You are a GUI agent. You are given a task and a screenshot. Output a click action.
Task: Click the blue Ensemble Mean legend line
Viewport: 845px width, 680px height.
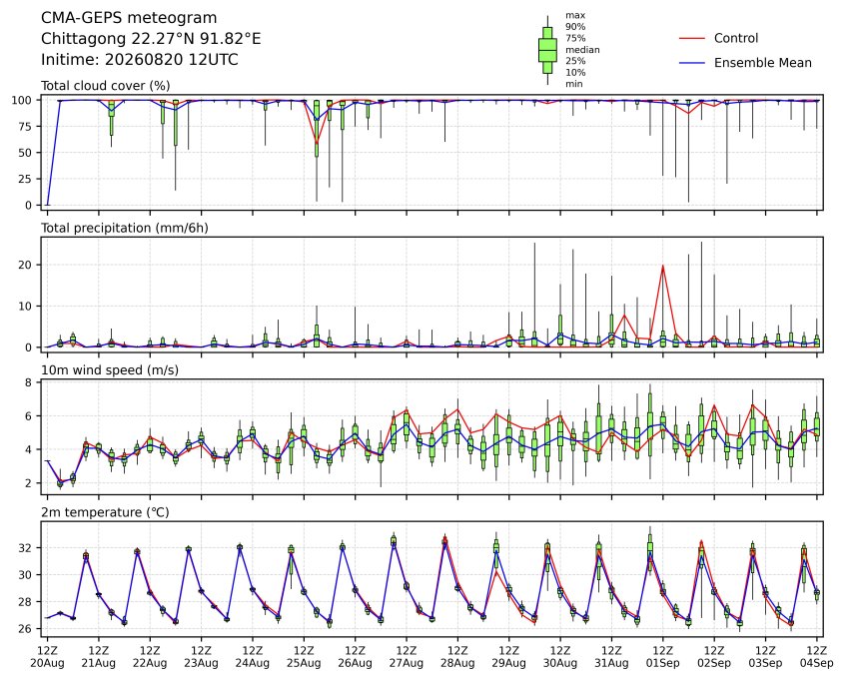pyautogui.click(x=691, y=63)
